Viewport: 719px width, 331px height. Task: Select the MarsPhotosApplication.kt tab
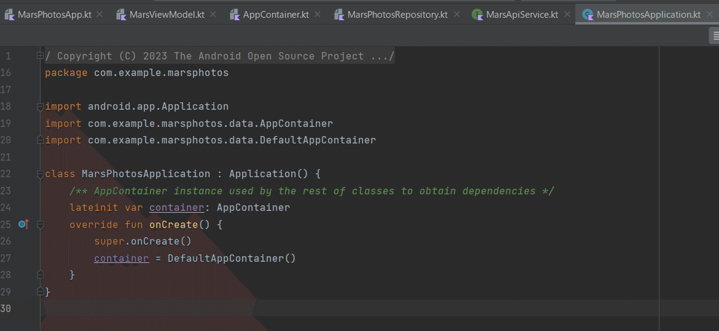[x=648, y=14]
